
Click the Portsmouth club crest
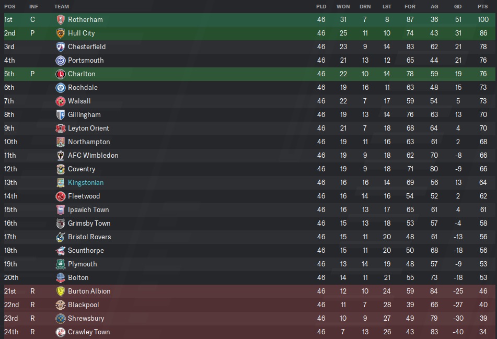point(60,60)
